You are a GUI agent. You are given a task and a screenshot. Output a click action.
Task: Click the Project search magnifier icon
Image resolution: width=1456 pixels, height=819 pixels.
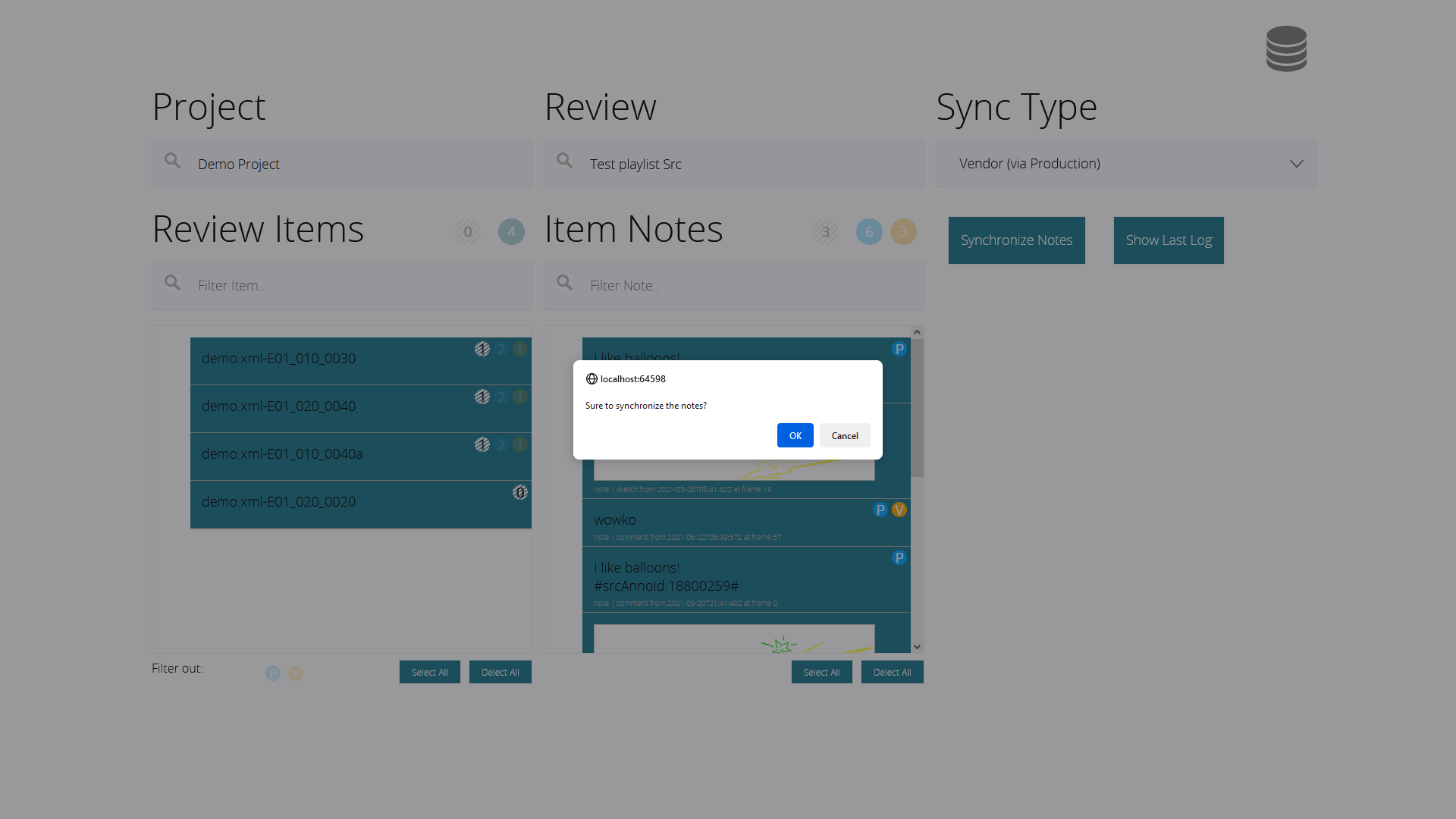pos(173,161)
